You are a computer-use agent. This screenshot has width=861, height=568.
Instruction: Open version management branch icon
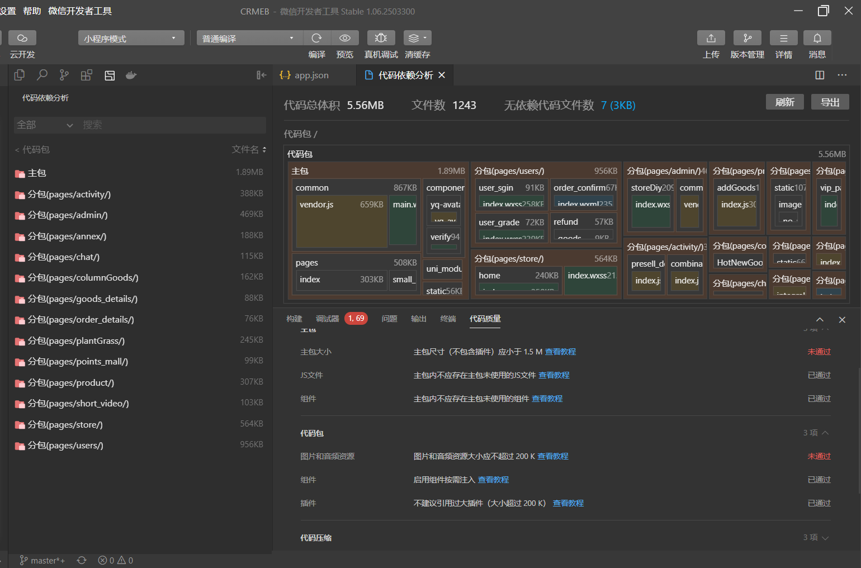tap(748, 37)
